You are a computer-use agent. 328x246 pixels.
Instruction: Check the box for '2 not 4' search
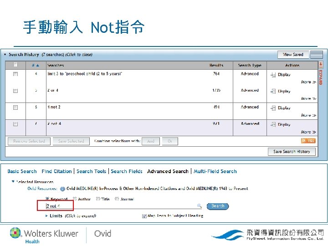pyautogui.click(x=15, y=124)
